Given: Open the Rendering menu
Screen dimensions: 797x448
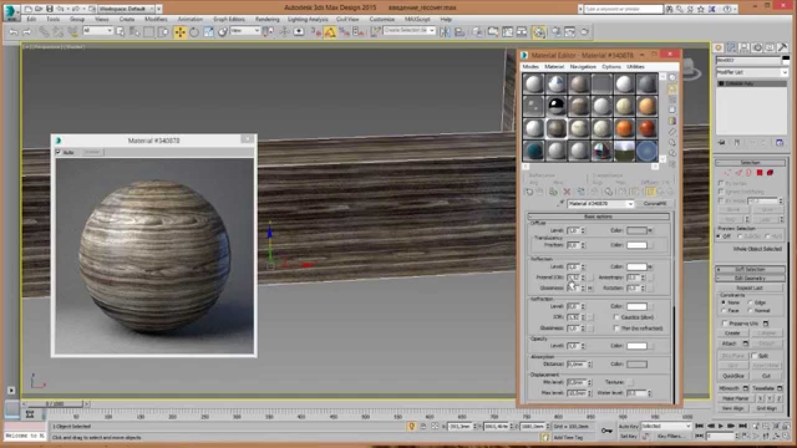Looking at the screenshot, I should point(267,19).
